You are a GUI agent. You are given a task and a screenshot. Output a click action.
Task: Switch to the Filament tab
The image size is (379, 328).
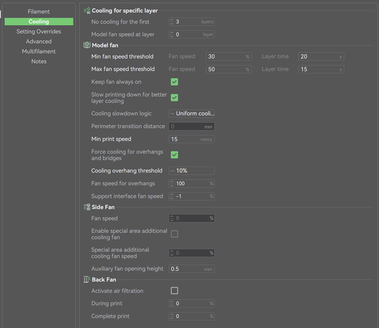(x=39, y=11)
